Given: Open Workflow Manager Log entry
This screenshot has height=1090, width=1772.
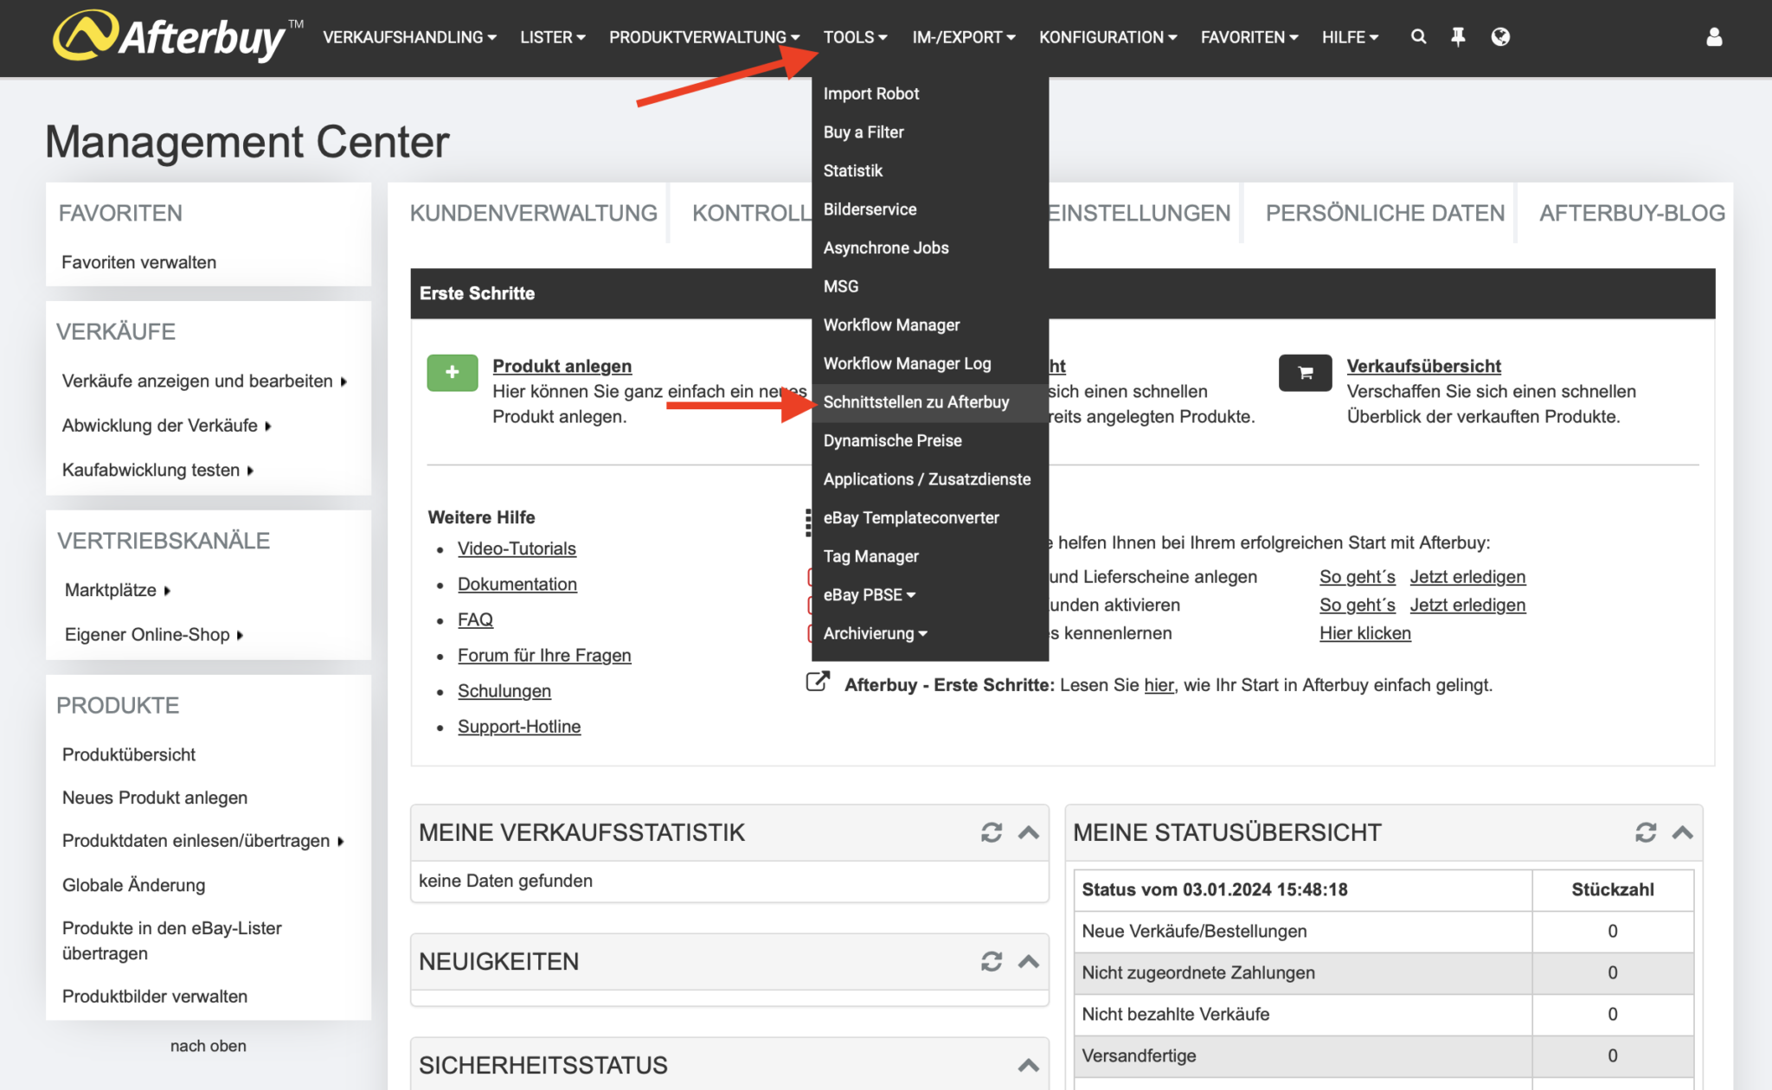Looking at the screenshot, I should (x=930, y=363).
